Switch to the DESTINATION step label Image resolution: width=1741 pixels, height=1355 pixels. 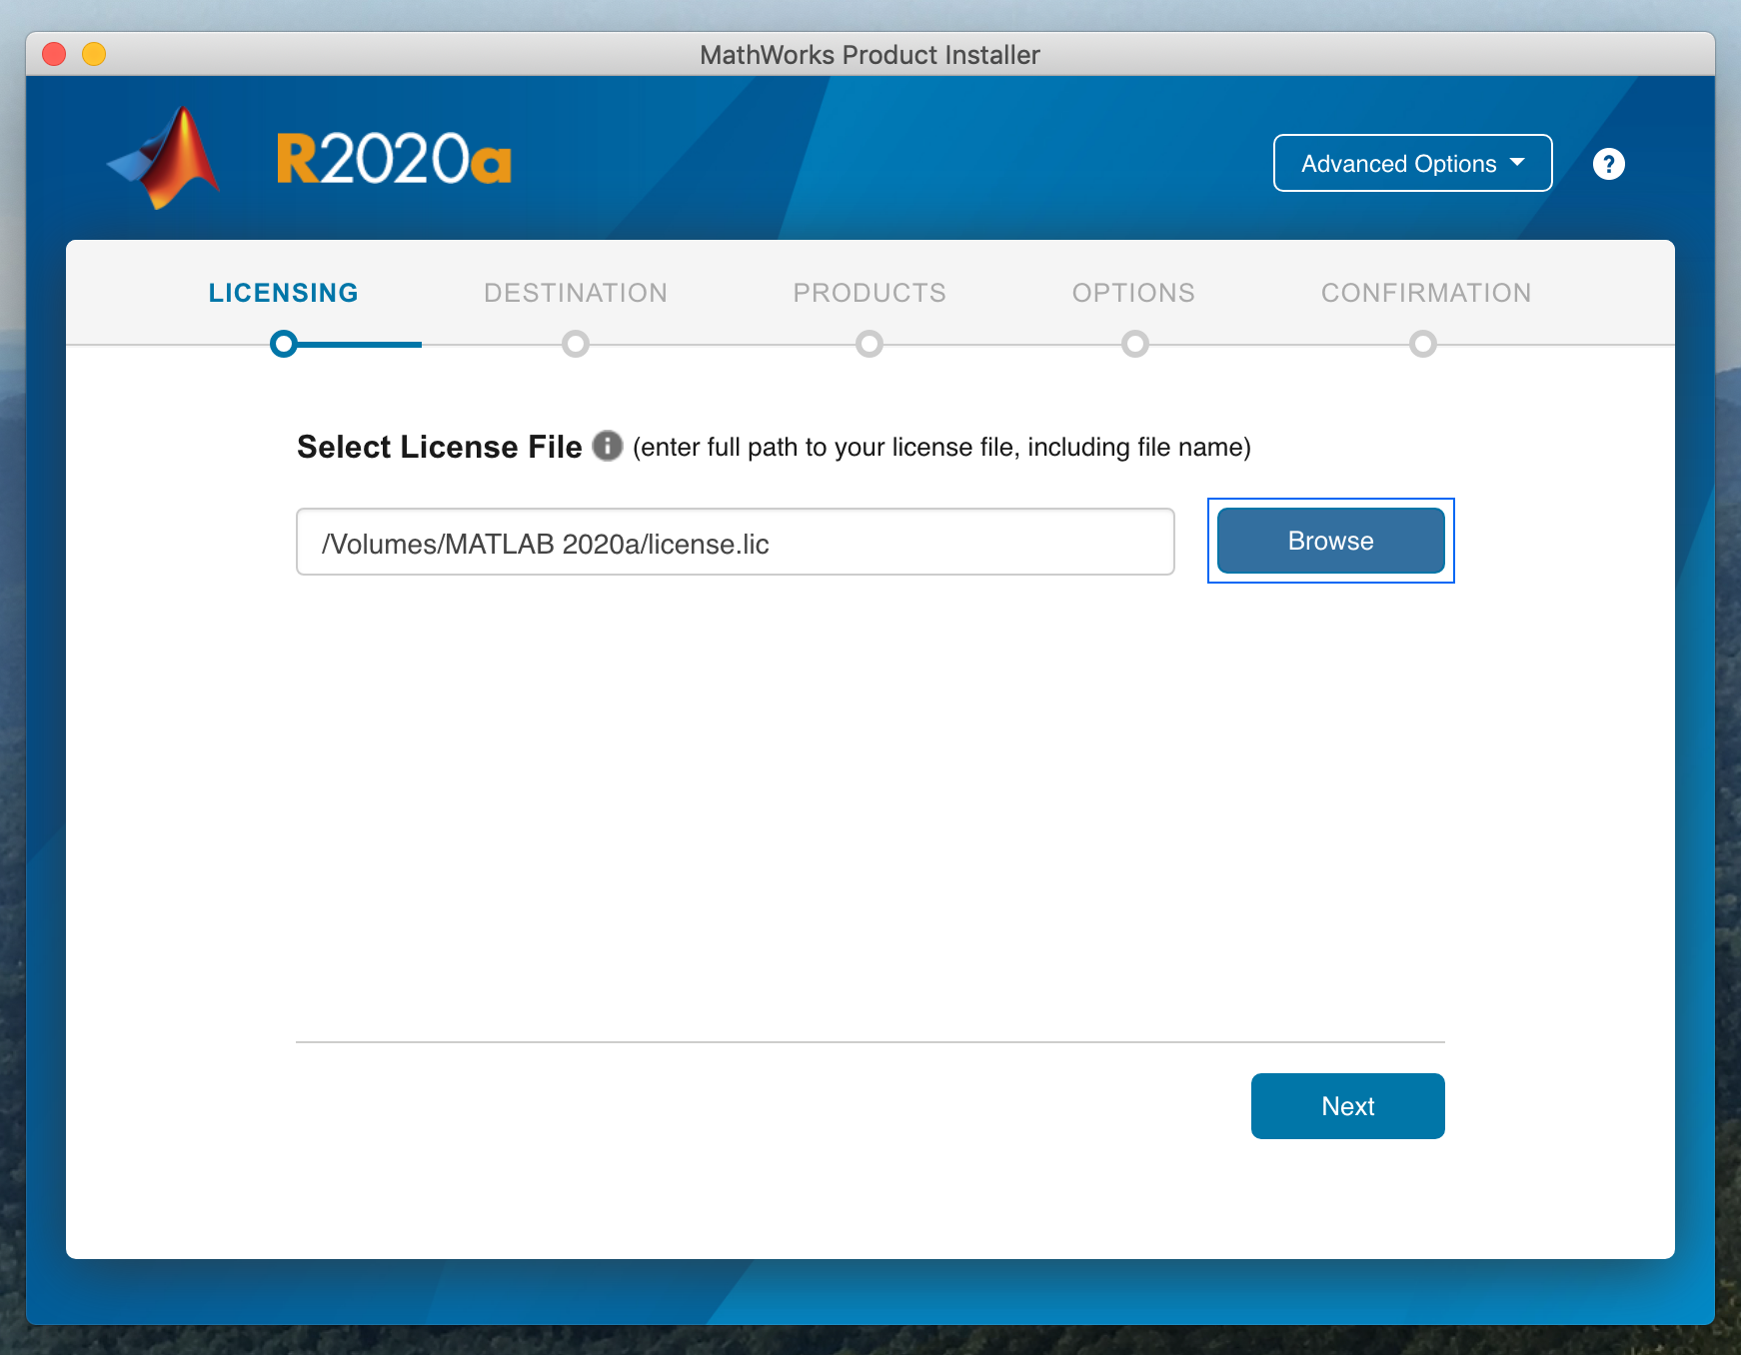pos(575,293)
